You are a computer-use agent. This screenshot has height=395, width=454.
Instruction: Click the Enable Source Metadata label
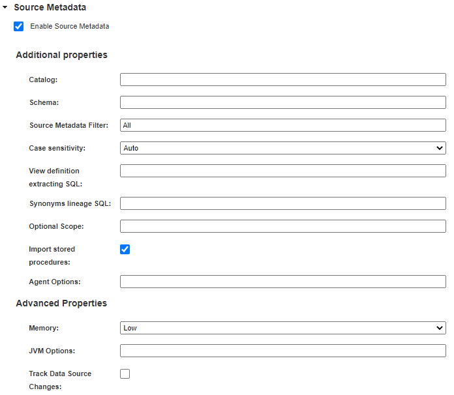pos(70,26)
